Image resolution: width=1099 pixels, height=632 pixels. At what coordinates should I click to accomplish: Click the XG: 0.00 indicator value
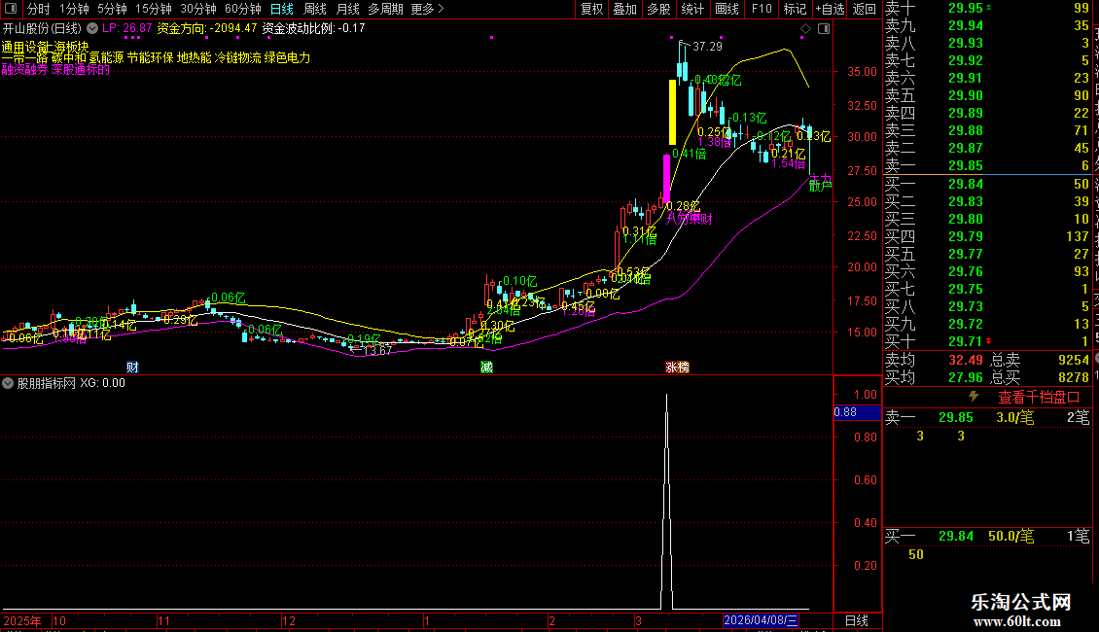click(102, 383)
